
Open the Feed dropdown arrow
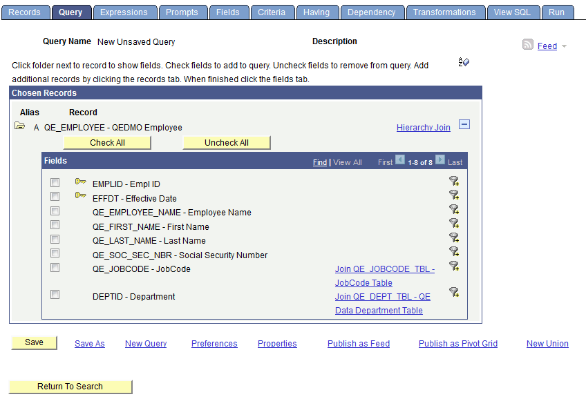coord(565,46)
